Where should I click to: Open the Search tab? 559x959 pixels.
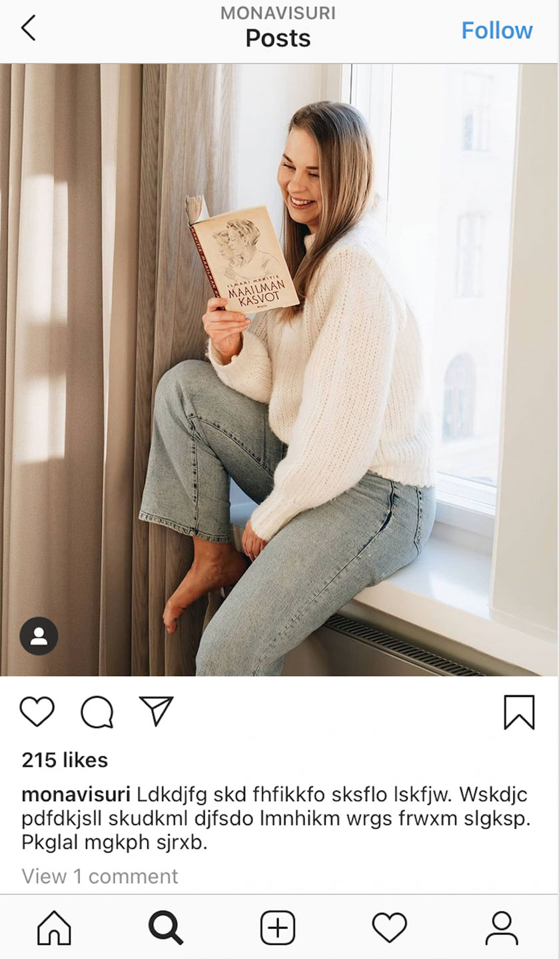[165, 928]
